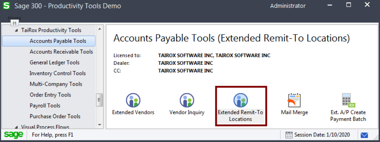Image resolution: width=380 pixels, height=142 pixels.
Task: Select Inventory Control Tools in tree
Action: pos(58,73)
